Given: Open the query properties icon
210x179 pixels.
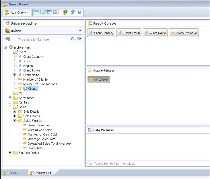Looking at the screenshot, I should [x=72, y=12].
